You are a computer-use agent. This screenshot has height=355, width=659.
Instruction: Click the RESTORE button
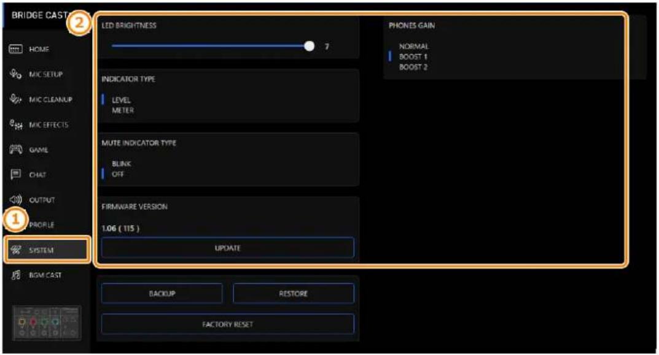coord(294,293)
